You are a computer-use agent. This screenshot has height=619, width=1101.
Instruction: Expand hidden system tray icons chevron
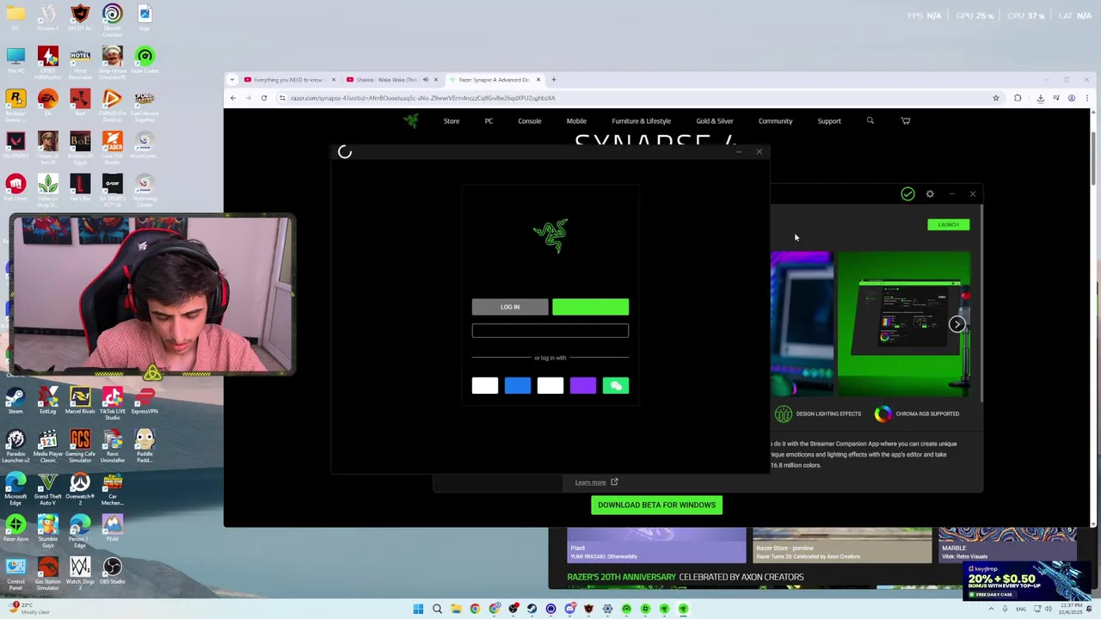click(x=991, y=609)
